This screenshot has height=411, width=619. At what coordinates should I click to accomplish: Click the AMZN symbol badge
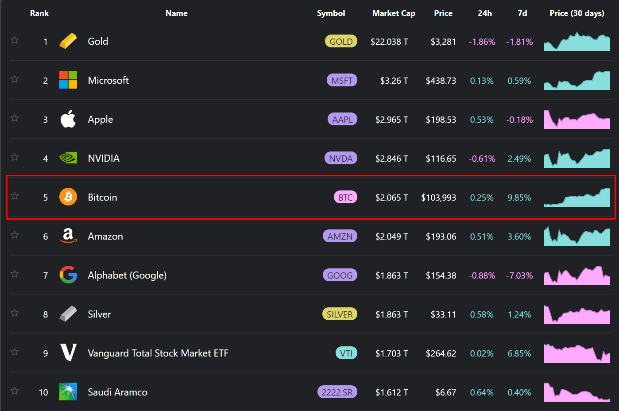[x=340, y=236]
